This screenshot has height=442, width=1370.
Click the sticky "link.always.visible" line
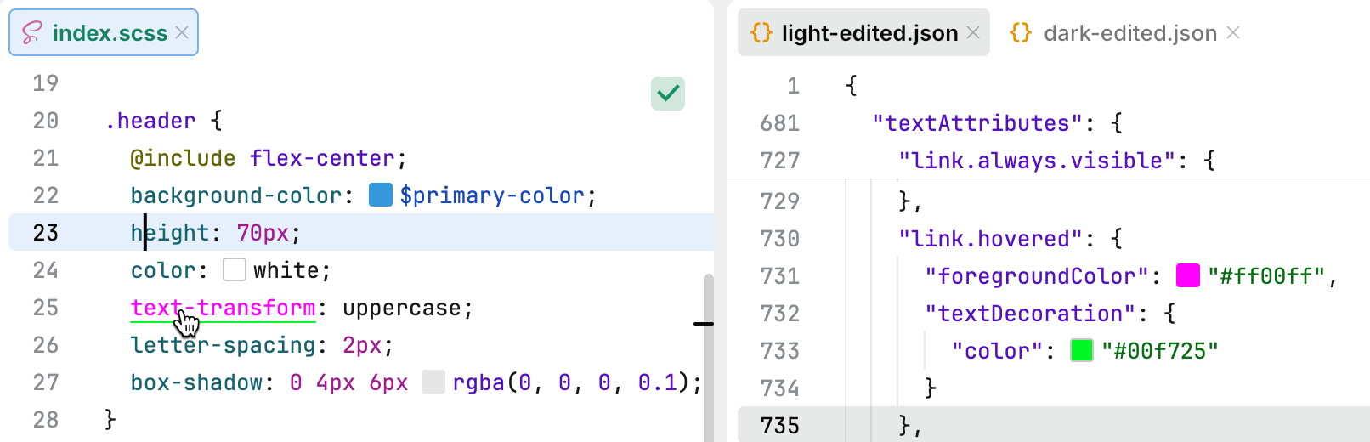point(1031,161)
